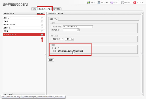Toggle subscription checkbox for ごみ箱
Viewport: 146px width, 99px height.
(42, 31)
